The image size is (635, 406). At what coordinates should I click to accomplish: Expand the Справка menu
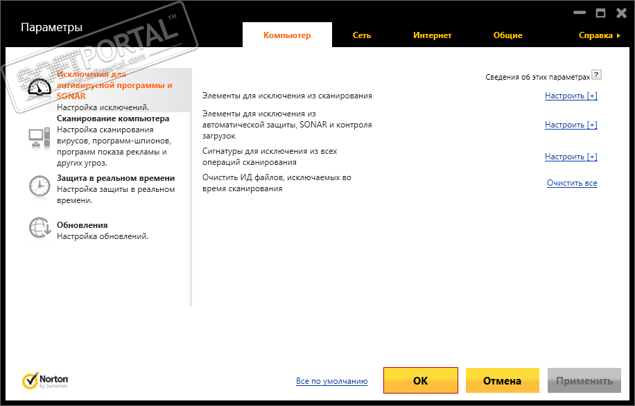(600, 35)
